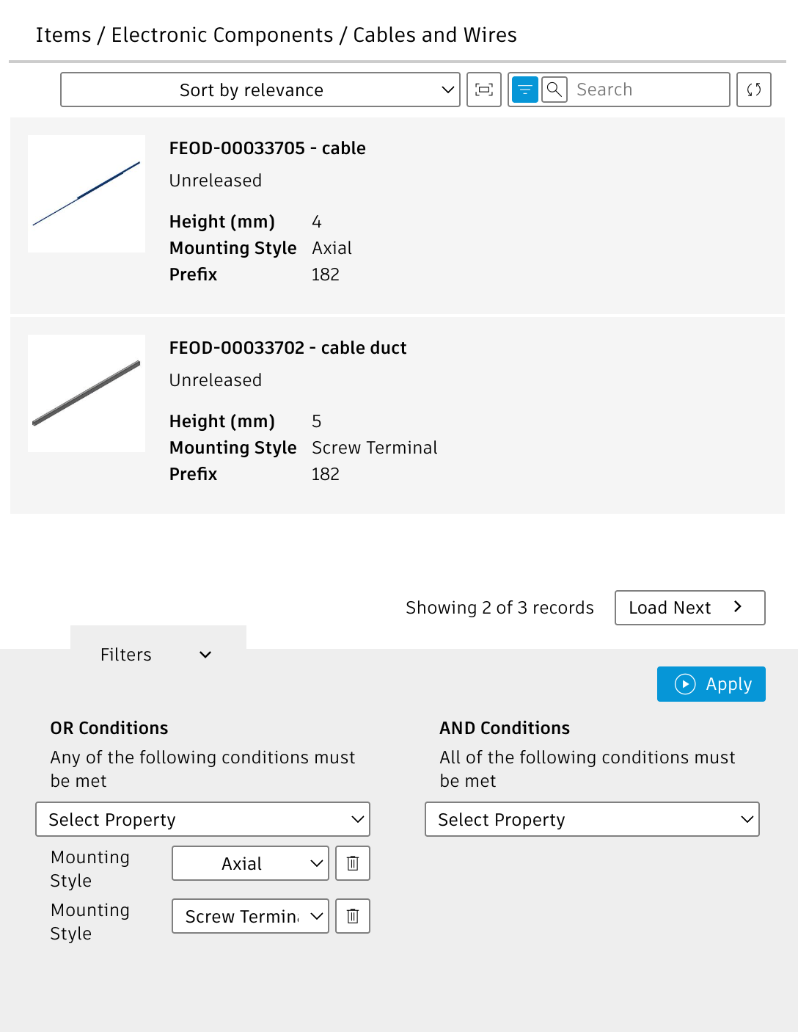Open the blue cable thumbnail
Image resolution: width=798 pixels, height=1032 pixels.
[87, 194]
